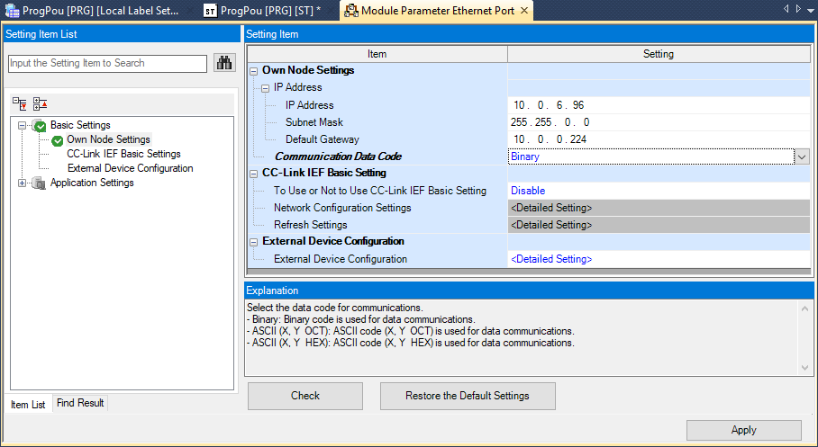This screenshot has width=818, height=447.
Task: Click the collapse all tree icon
Action: click(x=40, y=103)
